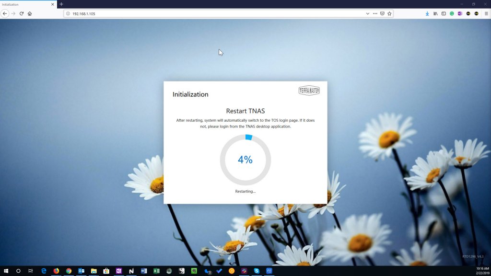Close the Initialization tab

52,4
